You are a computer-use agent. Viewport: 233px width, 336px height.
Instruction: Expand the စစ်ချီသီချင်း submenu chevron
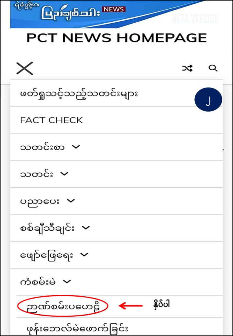click(86, 227)
